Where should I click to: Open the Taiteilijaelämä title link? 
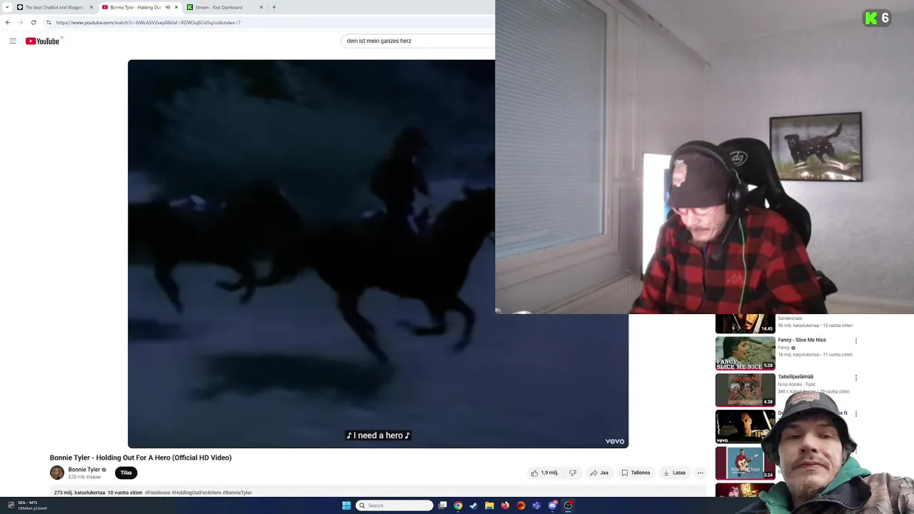click(795, 376)
